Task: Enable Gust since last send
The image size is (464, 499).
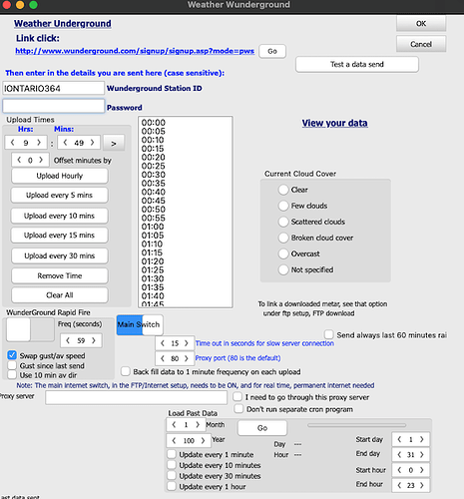Action: pyautogui.click(x=12, y=365)
